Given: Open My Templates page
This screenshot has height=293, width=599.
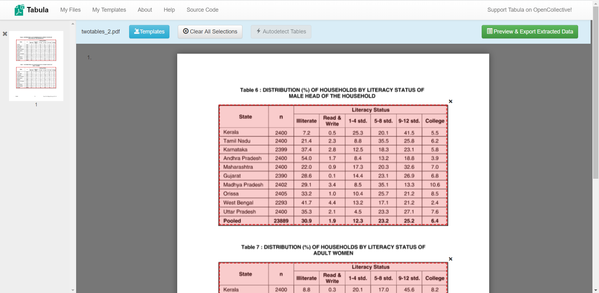Looking at the screenshot, I should (109, 10).
